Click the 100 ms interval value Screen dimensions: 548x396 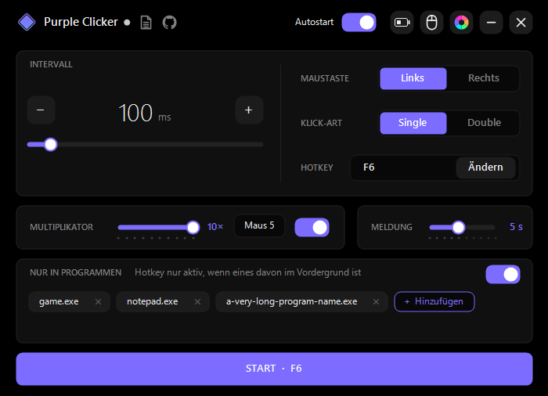click(x=145, y=113)
